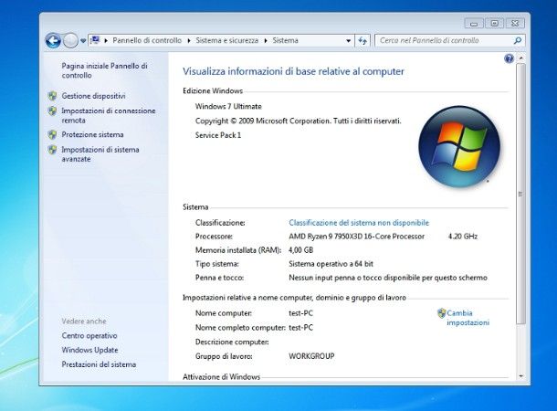This screenshot has height=411, width=557.
Task: Click the search magnifier icon
Action: coord(518,40)
